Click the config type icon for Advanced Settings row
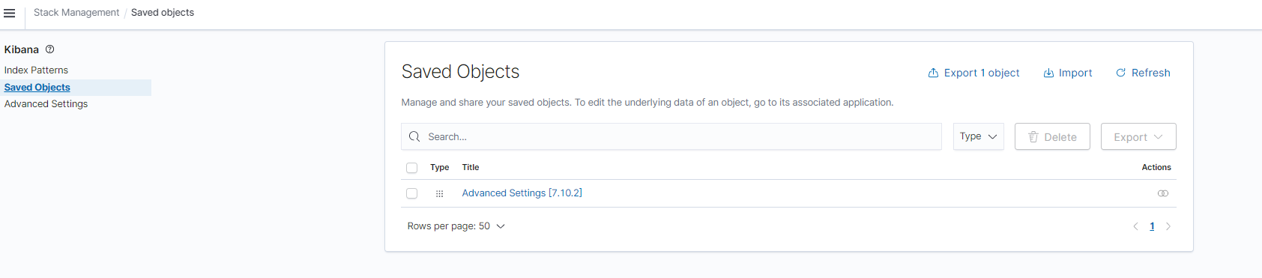 [440, 193]
